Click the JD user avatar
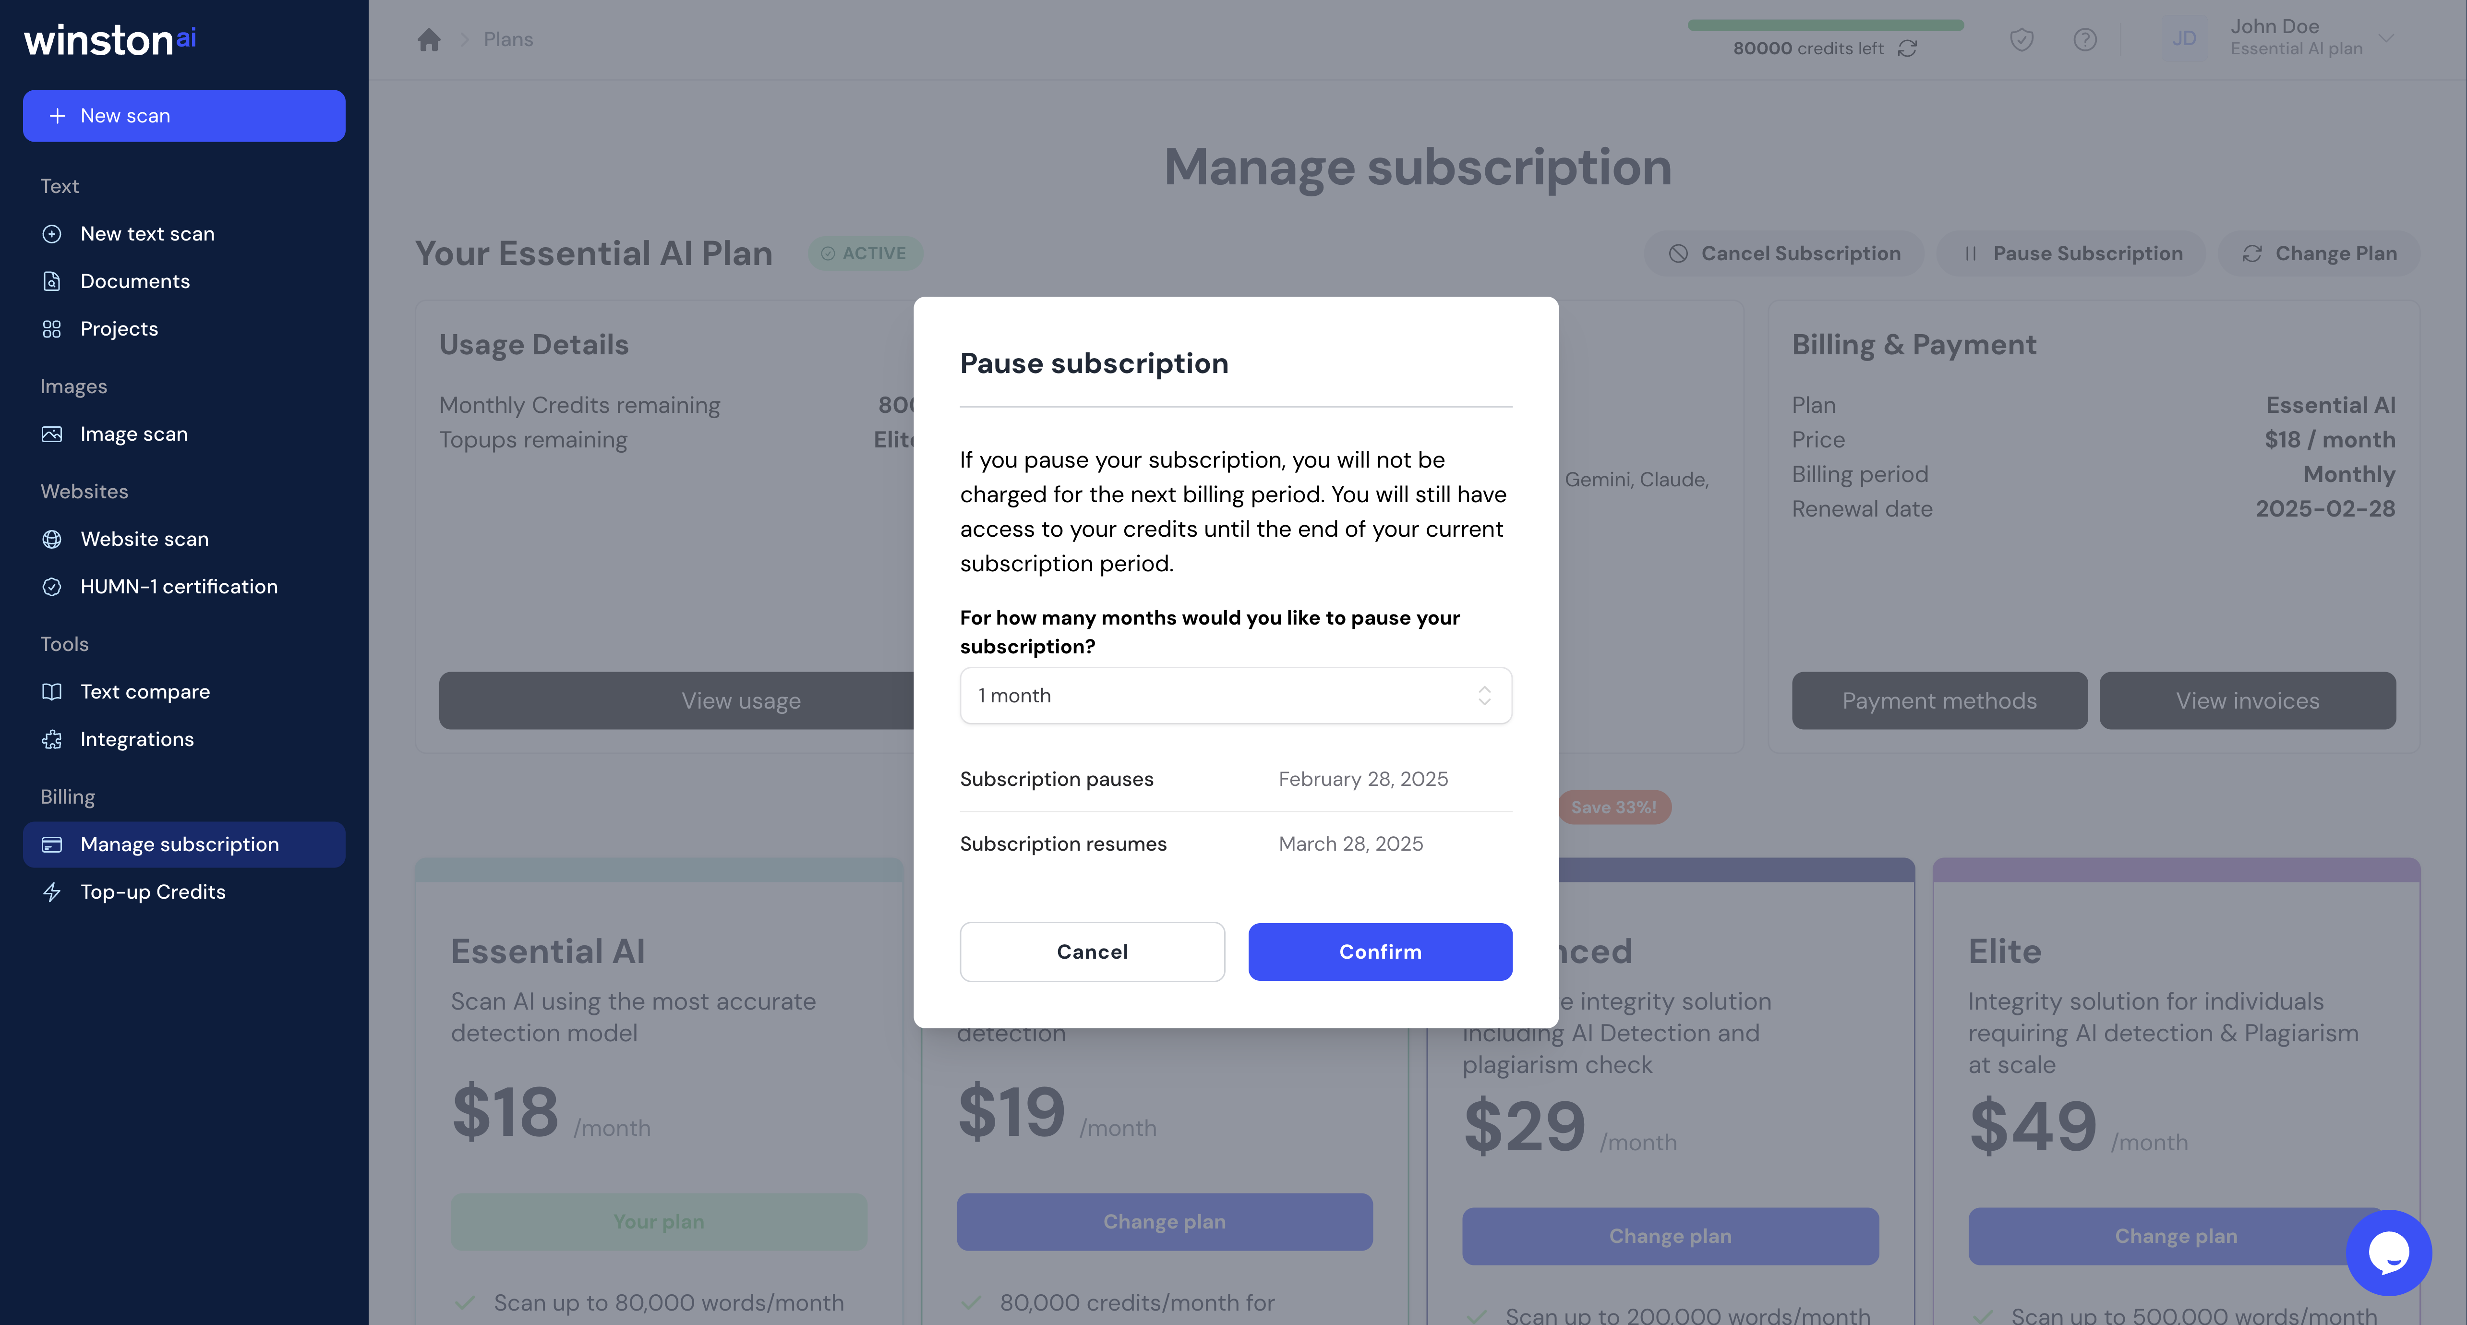 [x=2184, y=38]
